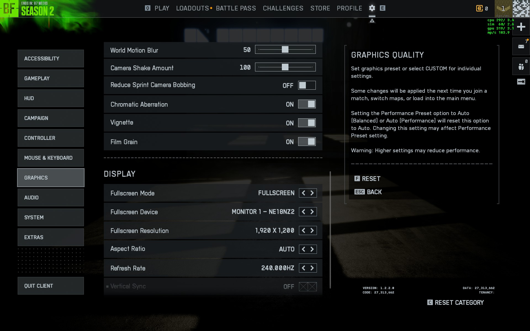The height and width of the screenshot is (331, 530).
Task: Open the Audio settings category
Action: click(x=51, y=197)
